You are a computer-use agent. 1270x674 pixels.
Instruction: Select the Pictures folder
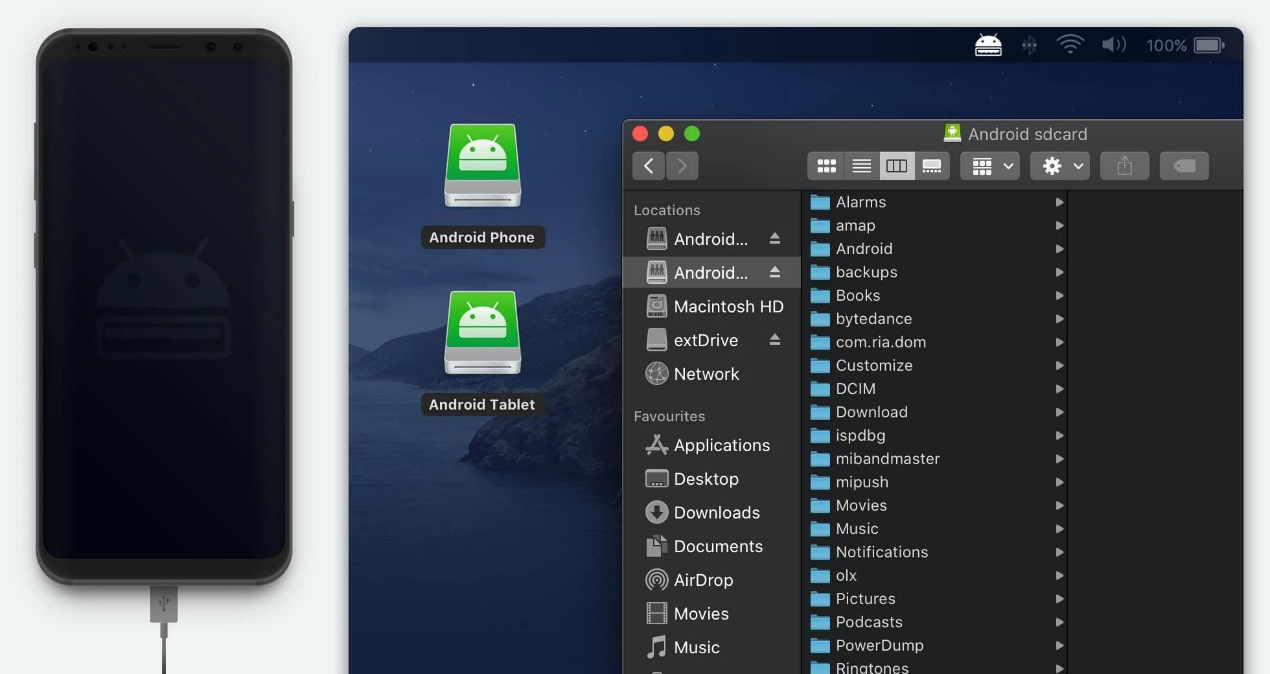point(865,599)
